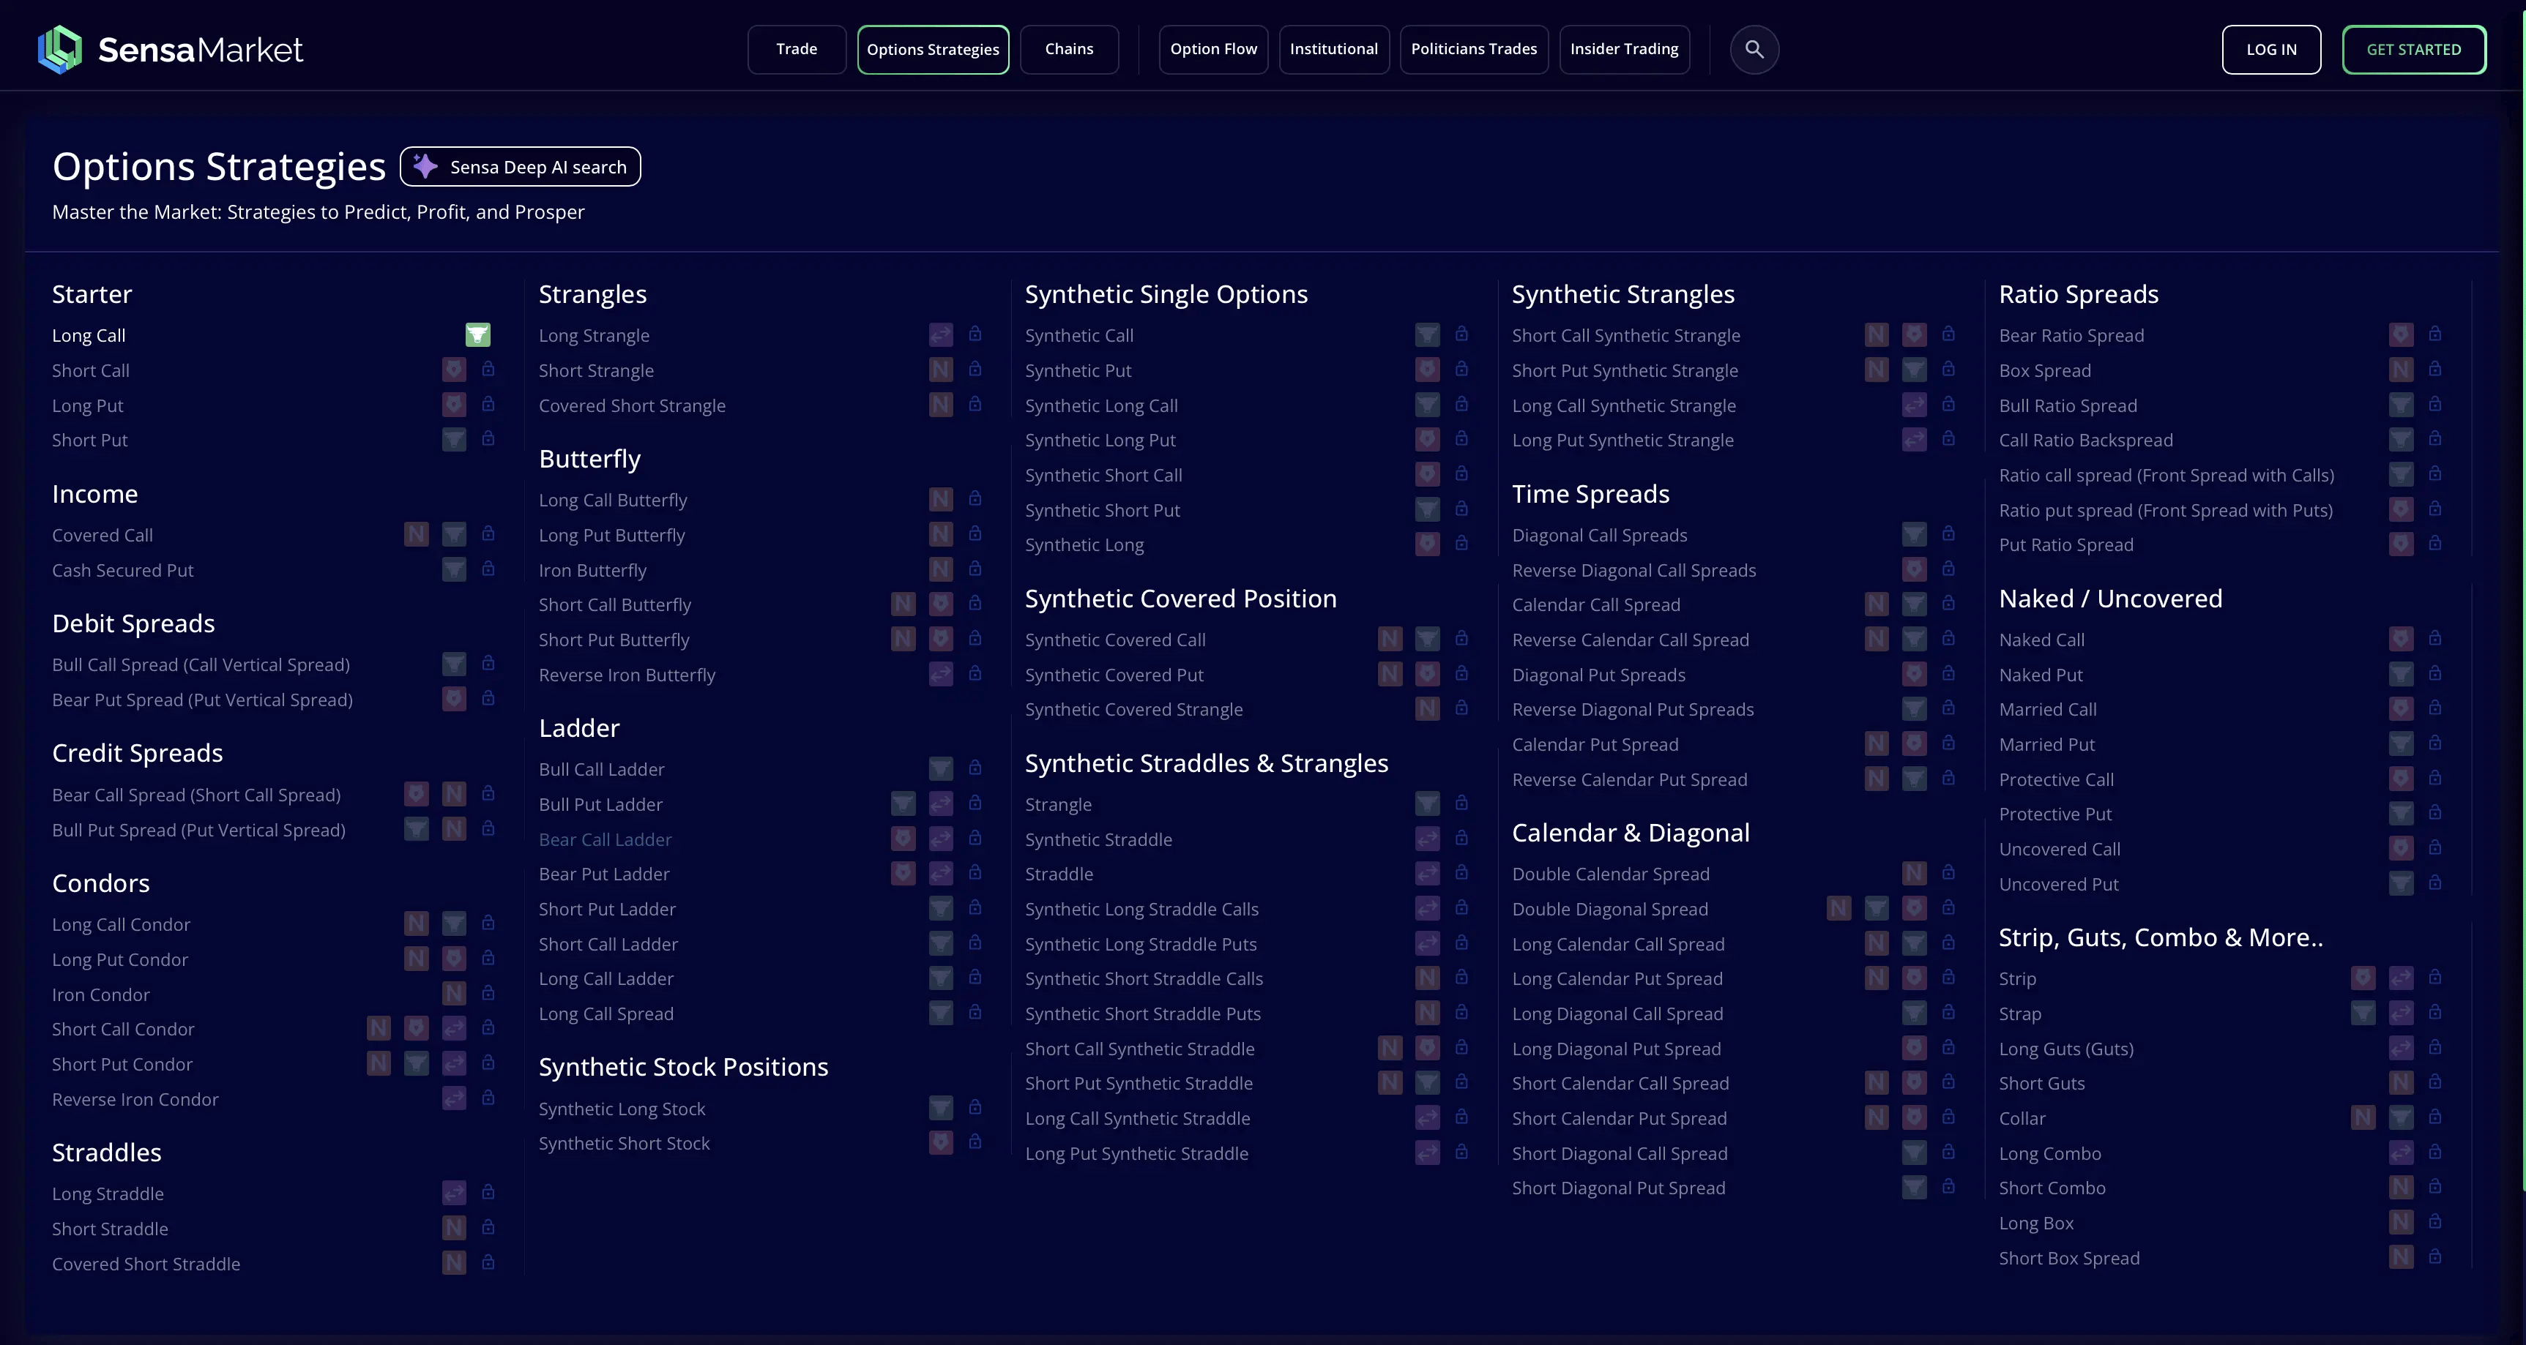Viewport: 2526px width, 1345px height.
Task: Open the Option Flow tab
Action: [x=1213, y=49]
